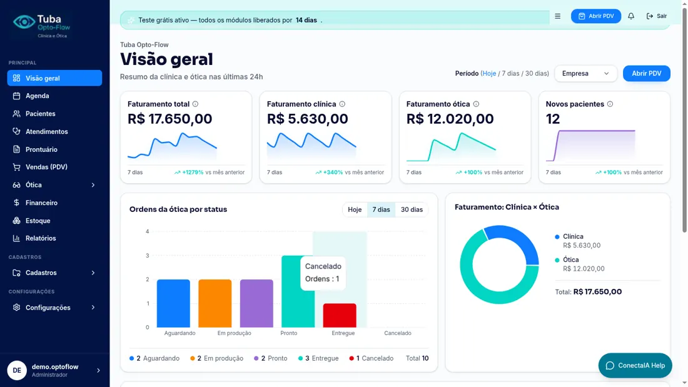Viewport: 688px width, 387px height.
Task: Click the Pacientes people icon
Action: point(17,114)
